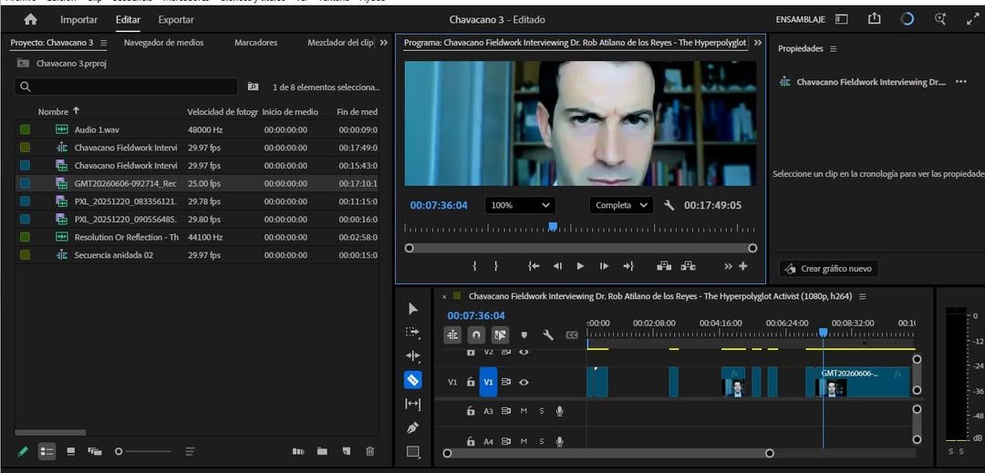Toggle list view in project panel
Image resolution: width=985 pixels, height=473 pixels.
pyautogui.click(x=47, y=450)
